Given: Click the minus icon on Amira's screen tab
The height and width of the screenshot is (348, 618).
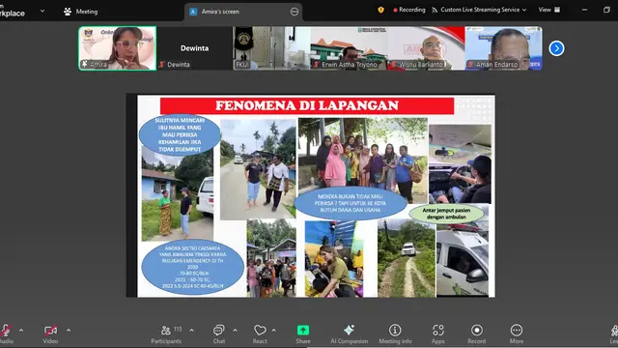Looking at the screenshot, I should coord(294,12).
